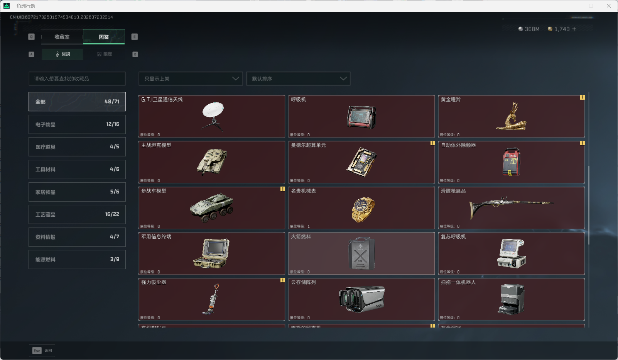Click the plus icon next to 1,740 currency
Viewport: 618px width, 360px height.
pos(574,29)
